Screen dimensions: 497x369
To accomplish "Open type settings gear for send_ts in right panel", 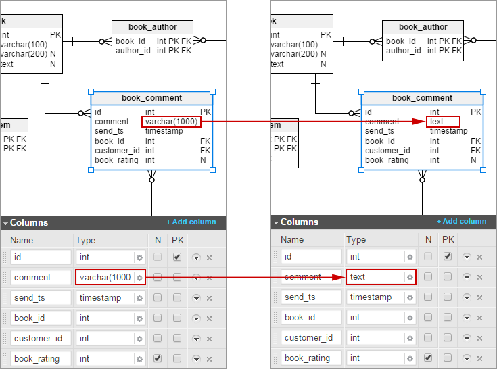I will pos(410,297).
